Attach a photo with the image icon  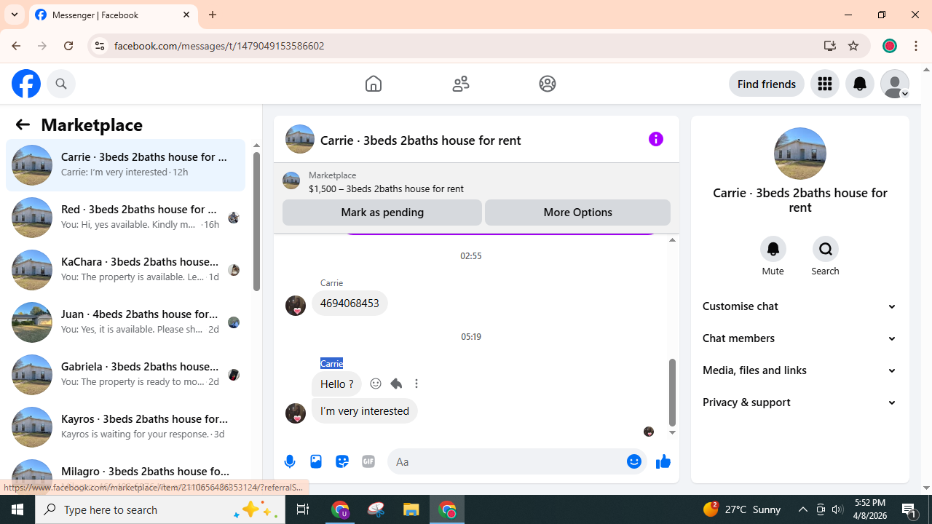[x=316, y=461]
